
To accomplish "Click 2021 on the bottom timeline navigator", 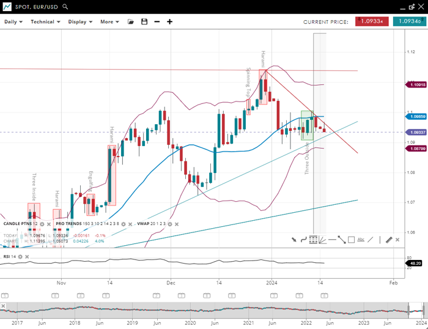I will point(248,322).
